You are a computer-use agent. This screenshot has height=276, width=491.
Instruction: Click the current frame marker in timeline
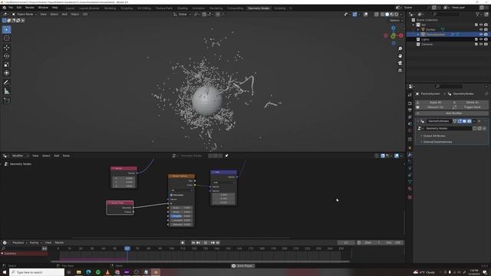pyautogui.click(x=127, y=248)
